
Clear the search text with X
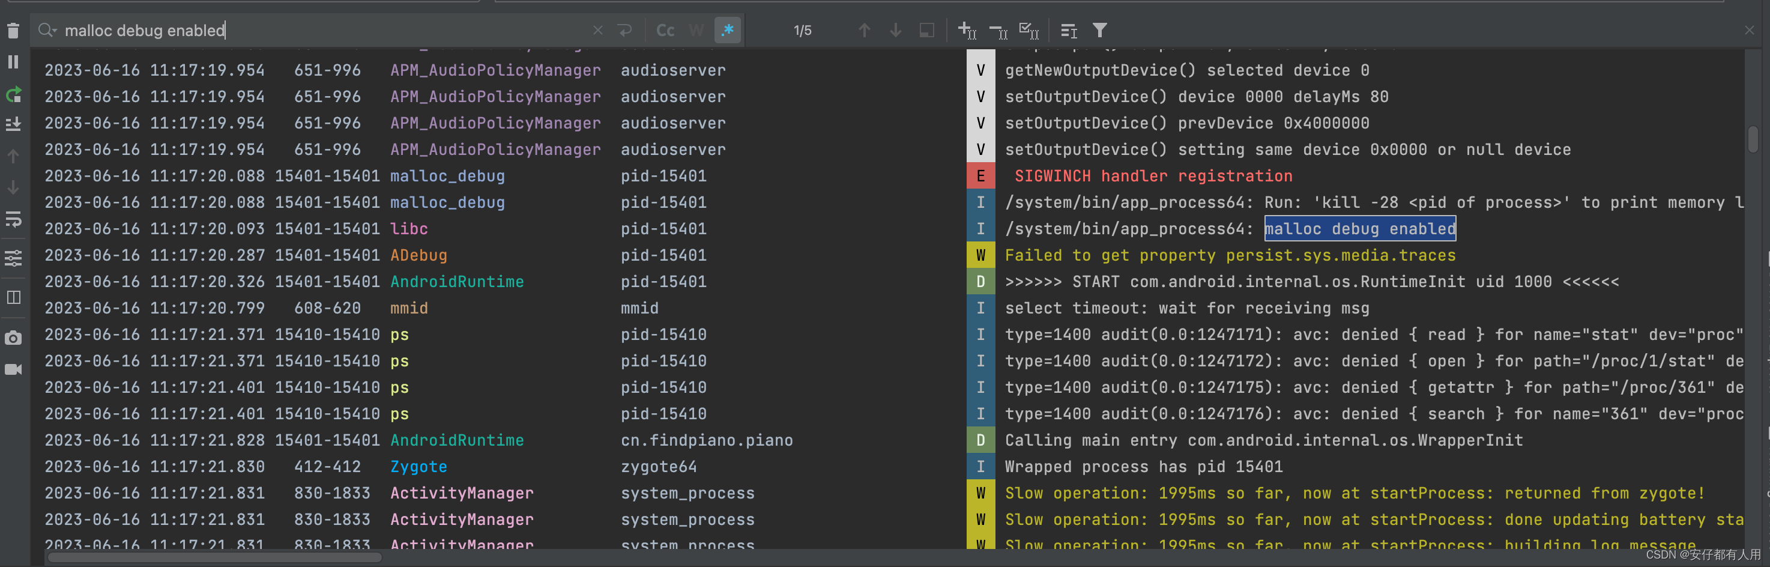click(x=598, y=30)
